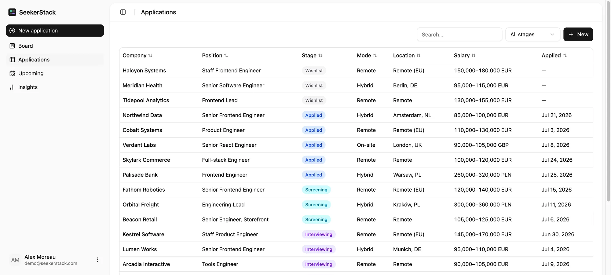This screenshot has width=611, height=275.
Task: Click the New button in the toolbar
Action: 578,35
